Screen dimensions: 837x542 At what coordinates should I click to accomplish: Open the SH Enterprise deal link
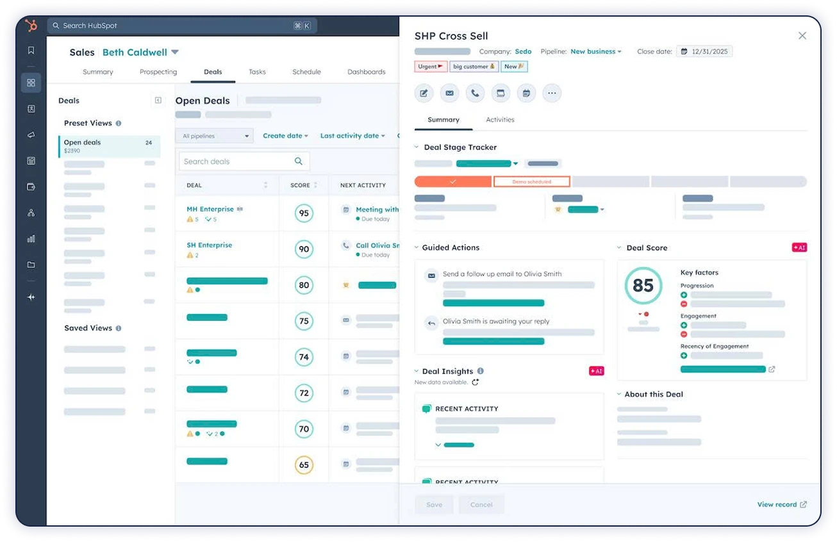(x=210, y=245)
